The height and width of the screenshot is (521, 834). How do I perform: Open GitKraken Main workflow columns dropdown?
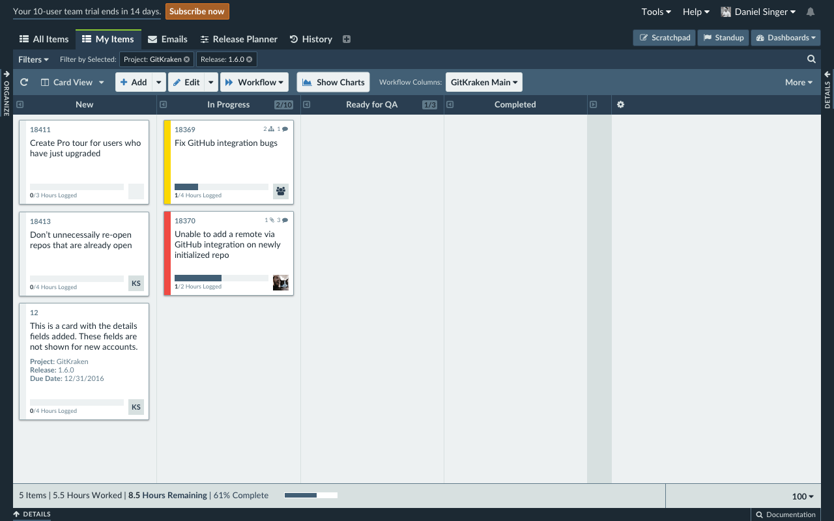(x=484, y=82)
